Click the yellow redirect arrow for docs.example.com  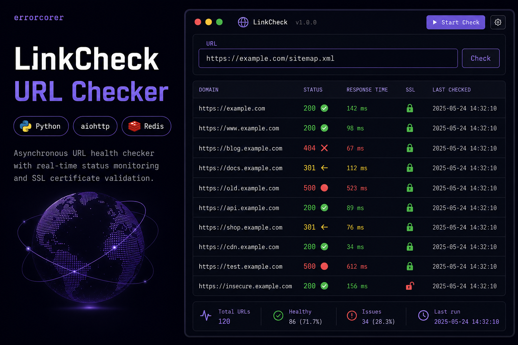click(324, 168)
